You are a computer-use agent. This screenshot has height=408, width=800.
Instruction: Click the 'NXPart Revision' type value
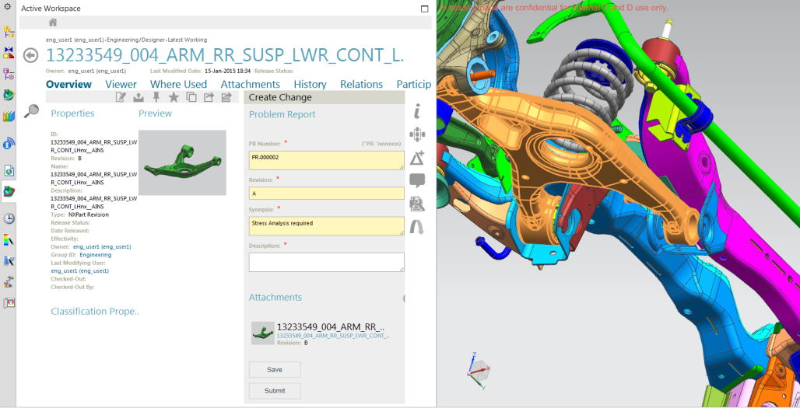pyautogui.click(x=88, y=214)
